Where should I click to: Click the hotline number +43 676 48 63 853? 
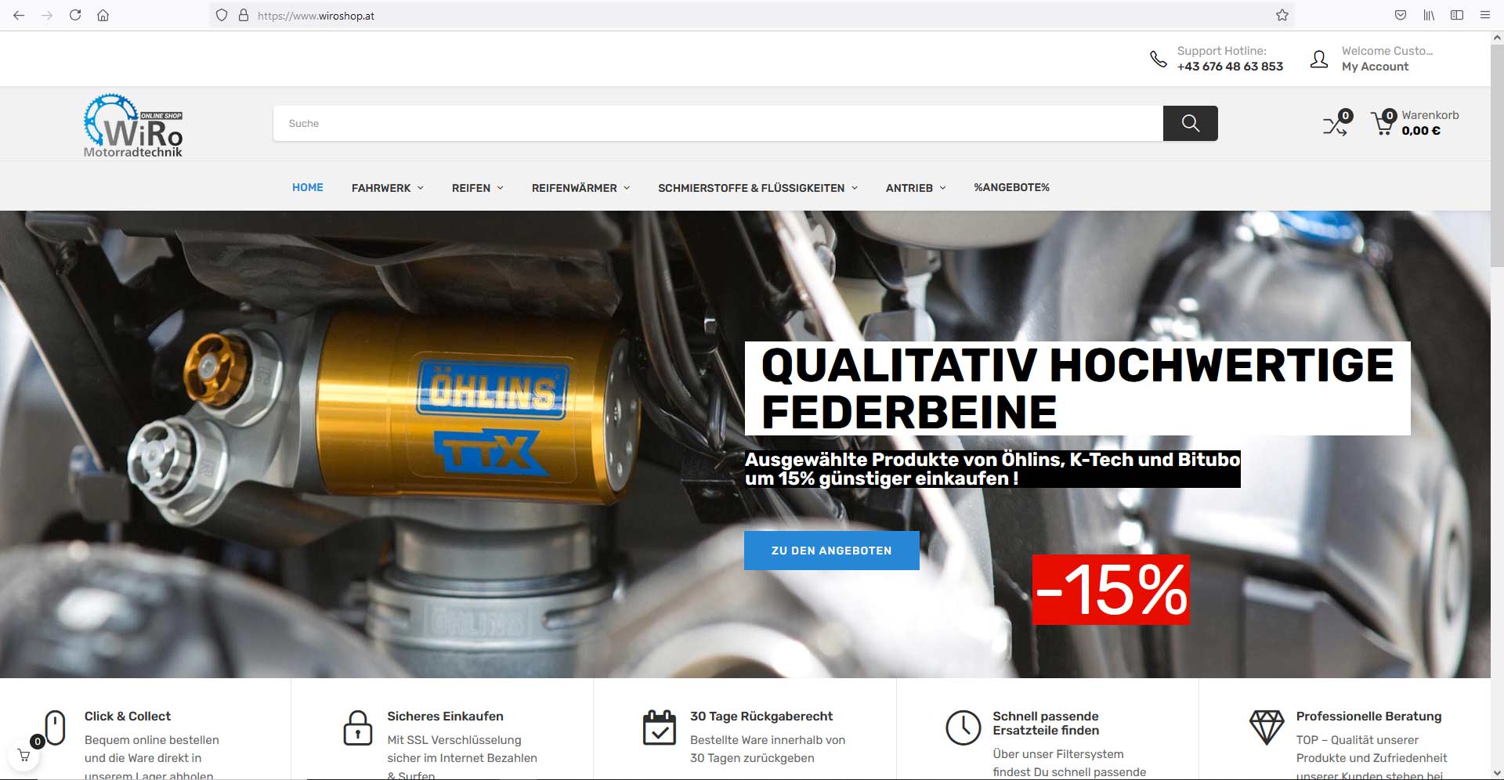click(x=1230, y=67)
